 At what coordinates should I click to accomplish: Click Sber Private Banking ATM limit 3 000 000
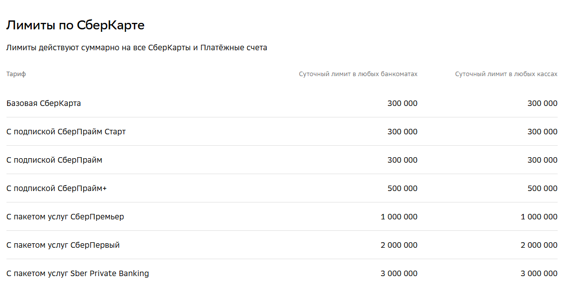399,274
